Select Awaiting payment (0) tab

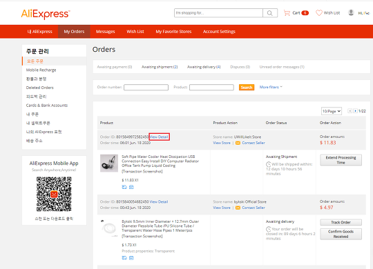point(115,67)
